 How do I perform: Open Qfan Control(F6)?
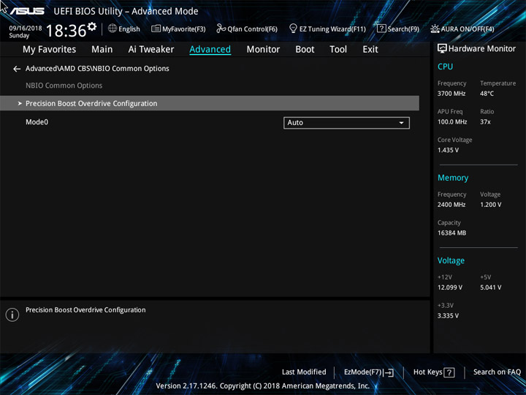[247, 29]
